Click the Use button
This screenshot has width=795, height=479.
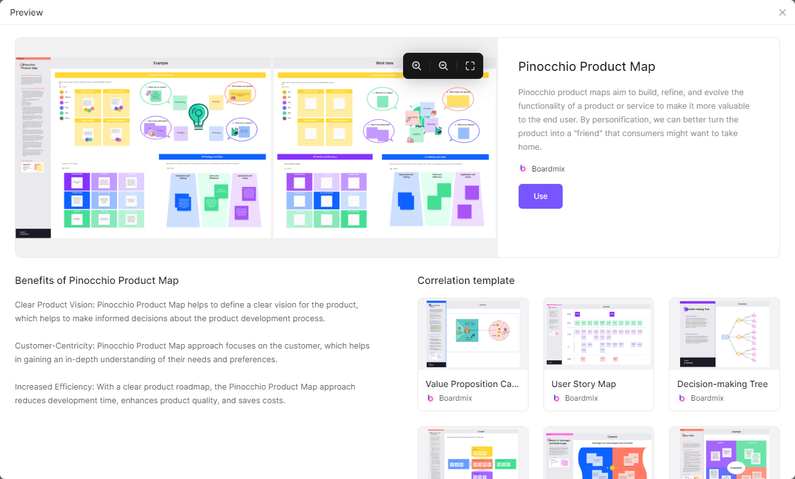point(540,196)
